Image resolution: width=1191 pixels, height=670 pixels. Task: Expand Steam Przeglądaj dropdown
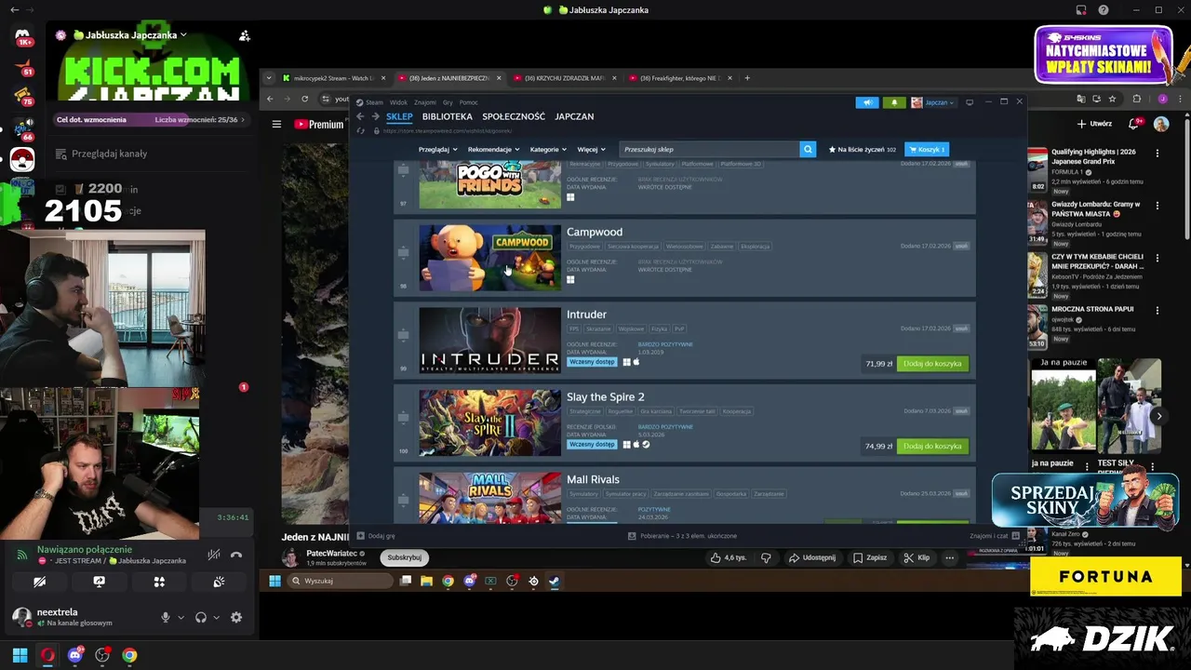437,149
